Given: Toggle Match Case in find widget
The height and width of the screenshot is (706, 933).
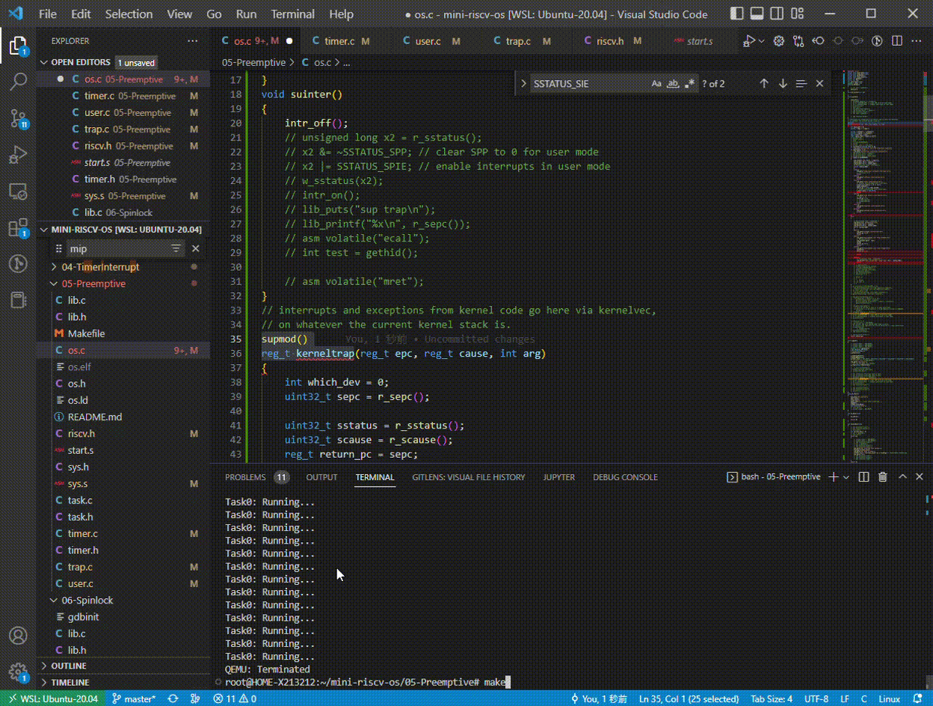Looking at the screenshot, I should click(656, 84).
